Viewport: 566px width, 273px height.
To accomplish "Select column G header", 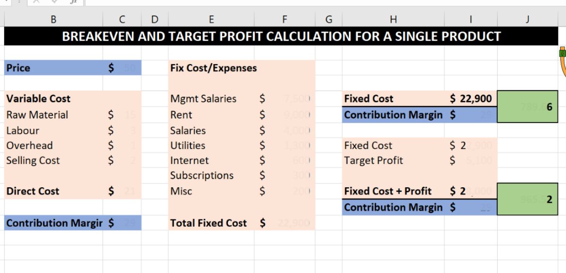I will tap(328, 19).
